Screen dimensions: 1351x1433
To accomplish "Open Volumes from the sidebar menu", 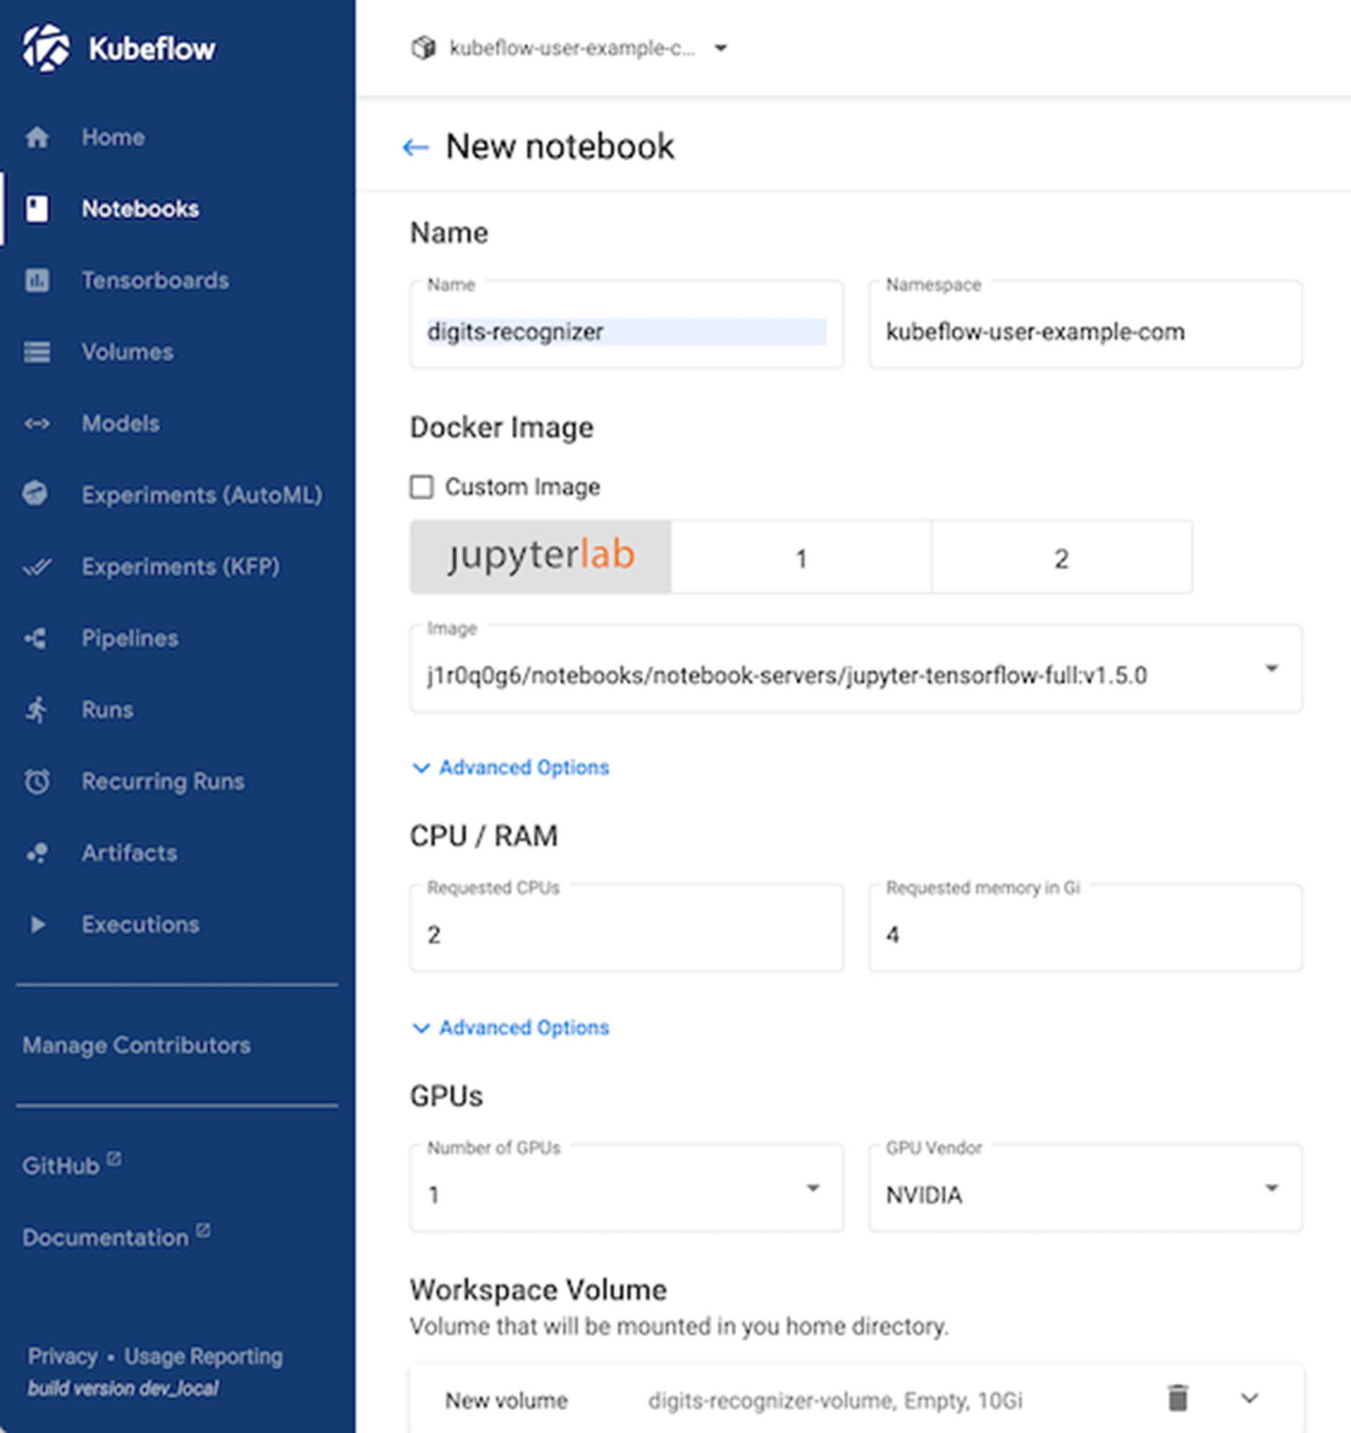I will point(127,351).
